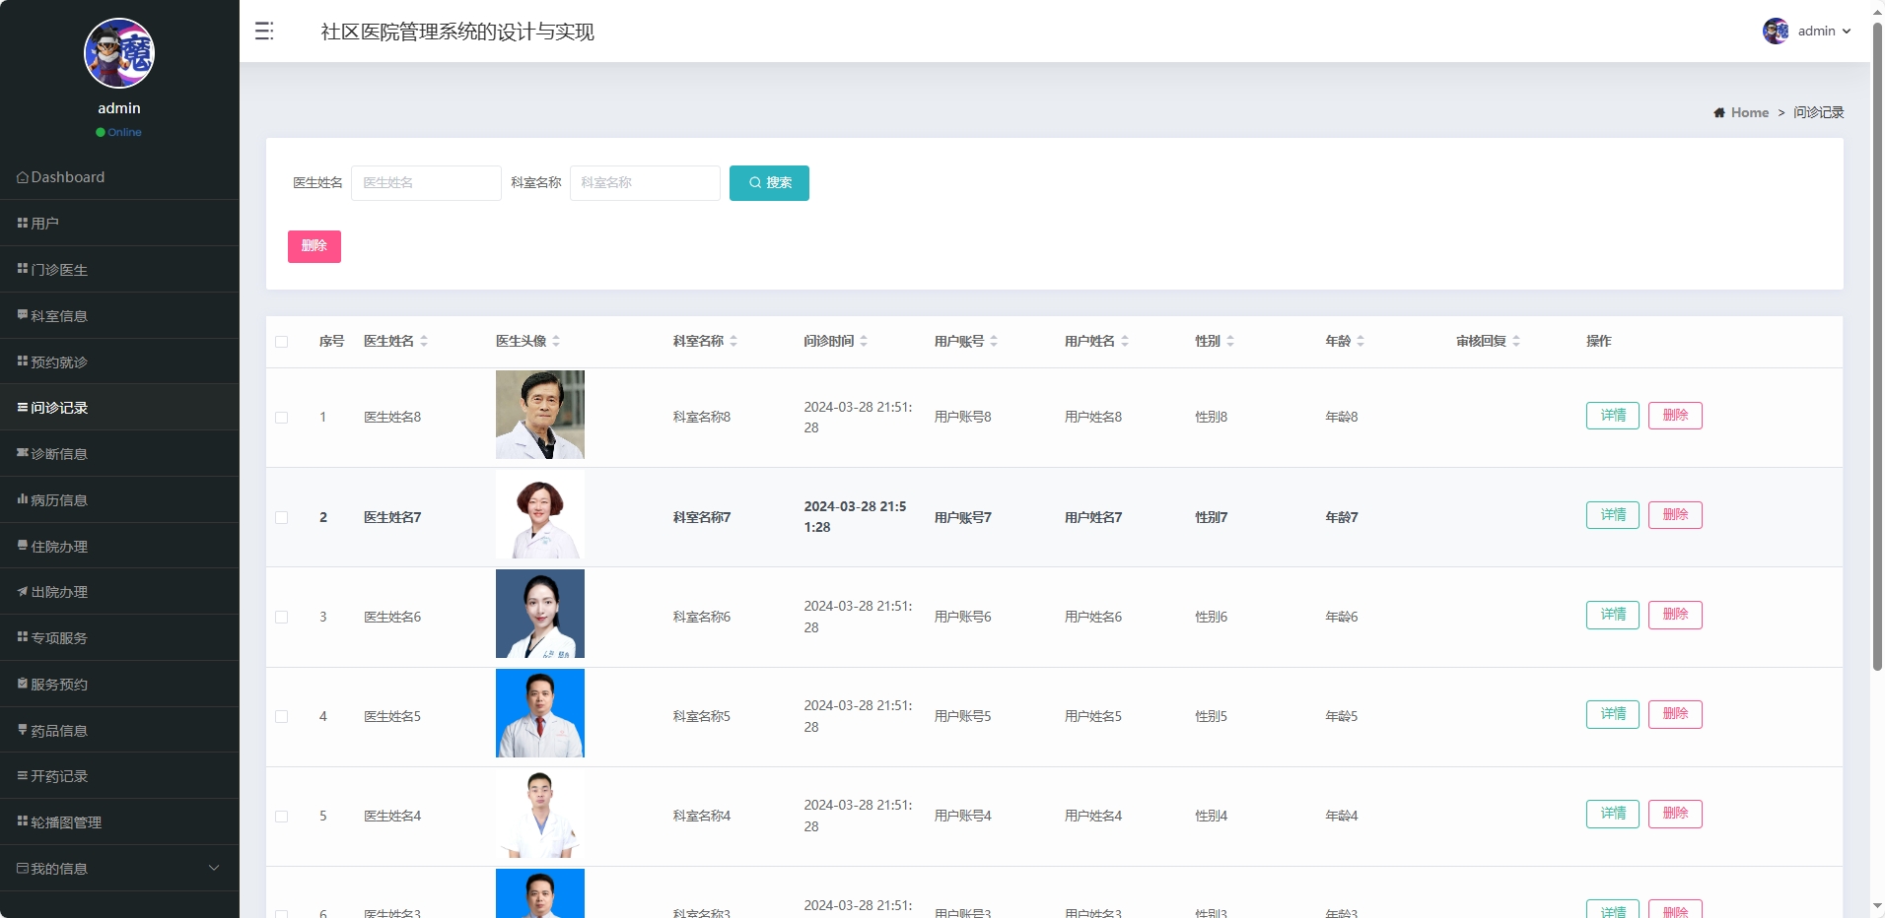
Task: Click the 药品信息 menu icon
Action: click(23, 730)
